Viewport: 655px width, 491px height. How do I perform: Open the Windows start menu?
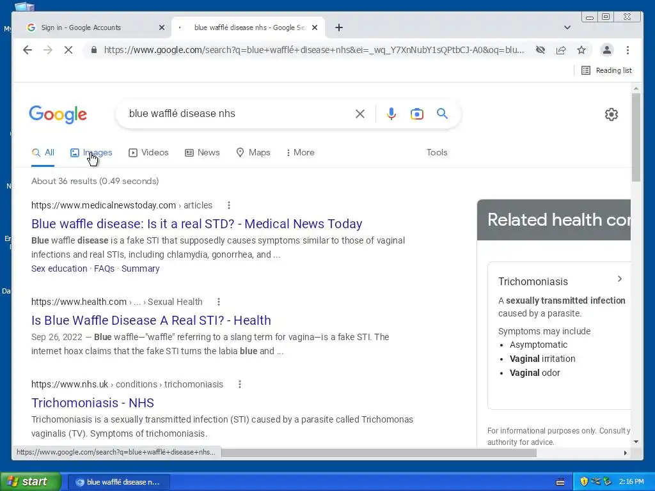click(x=31, y=482)
